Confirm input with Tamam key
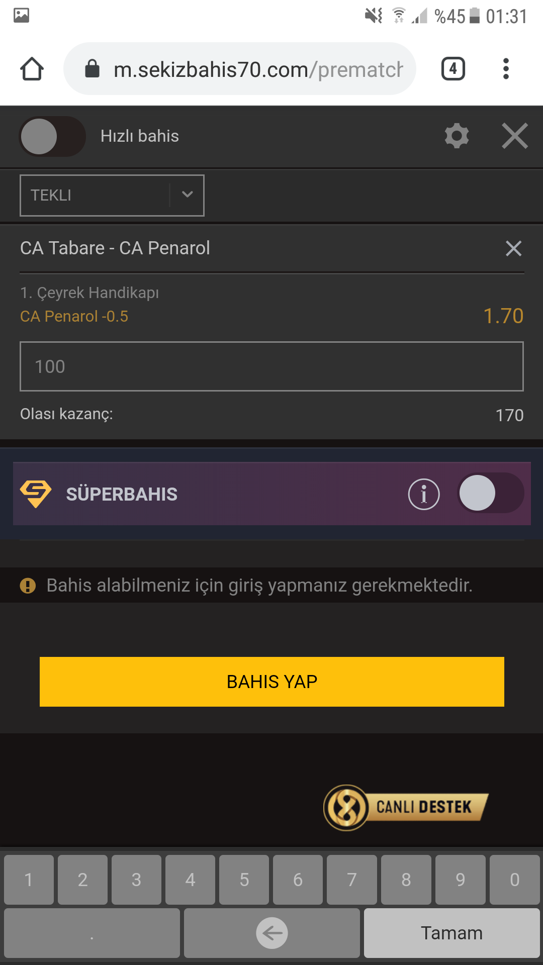The height and width of the screenshot is (965, 543). (452, 933)
